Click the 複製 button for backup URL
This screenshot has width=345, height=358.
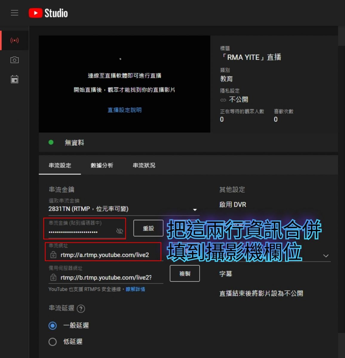click(185, 274)
